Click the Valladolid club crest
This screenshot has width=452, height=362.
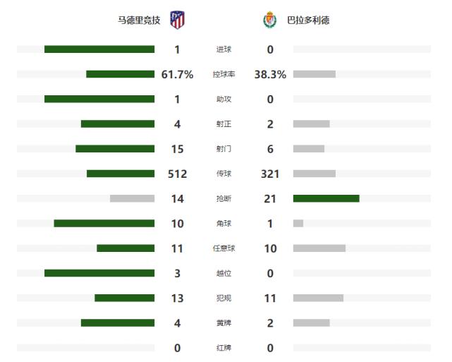(x=269, y=20)
